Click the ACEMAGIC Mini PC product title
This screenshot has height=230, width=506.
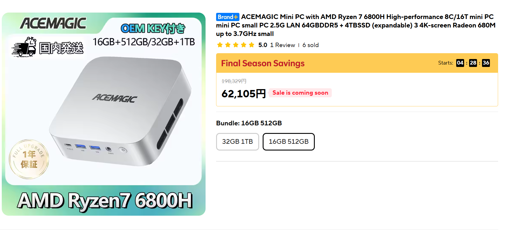[x=355, y=25]
